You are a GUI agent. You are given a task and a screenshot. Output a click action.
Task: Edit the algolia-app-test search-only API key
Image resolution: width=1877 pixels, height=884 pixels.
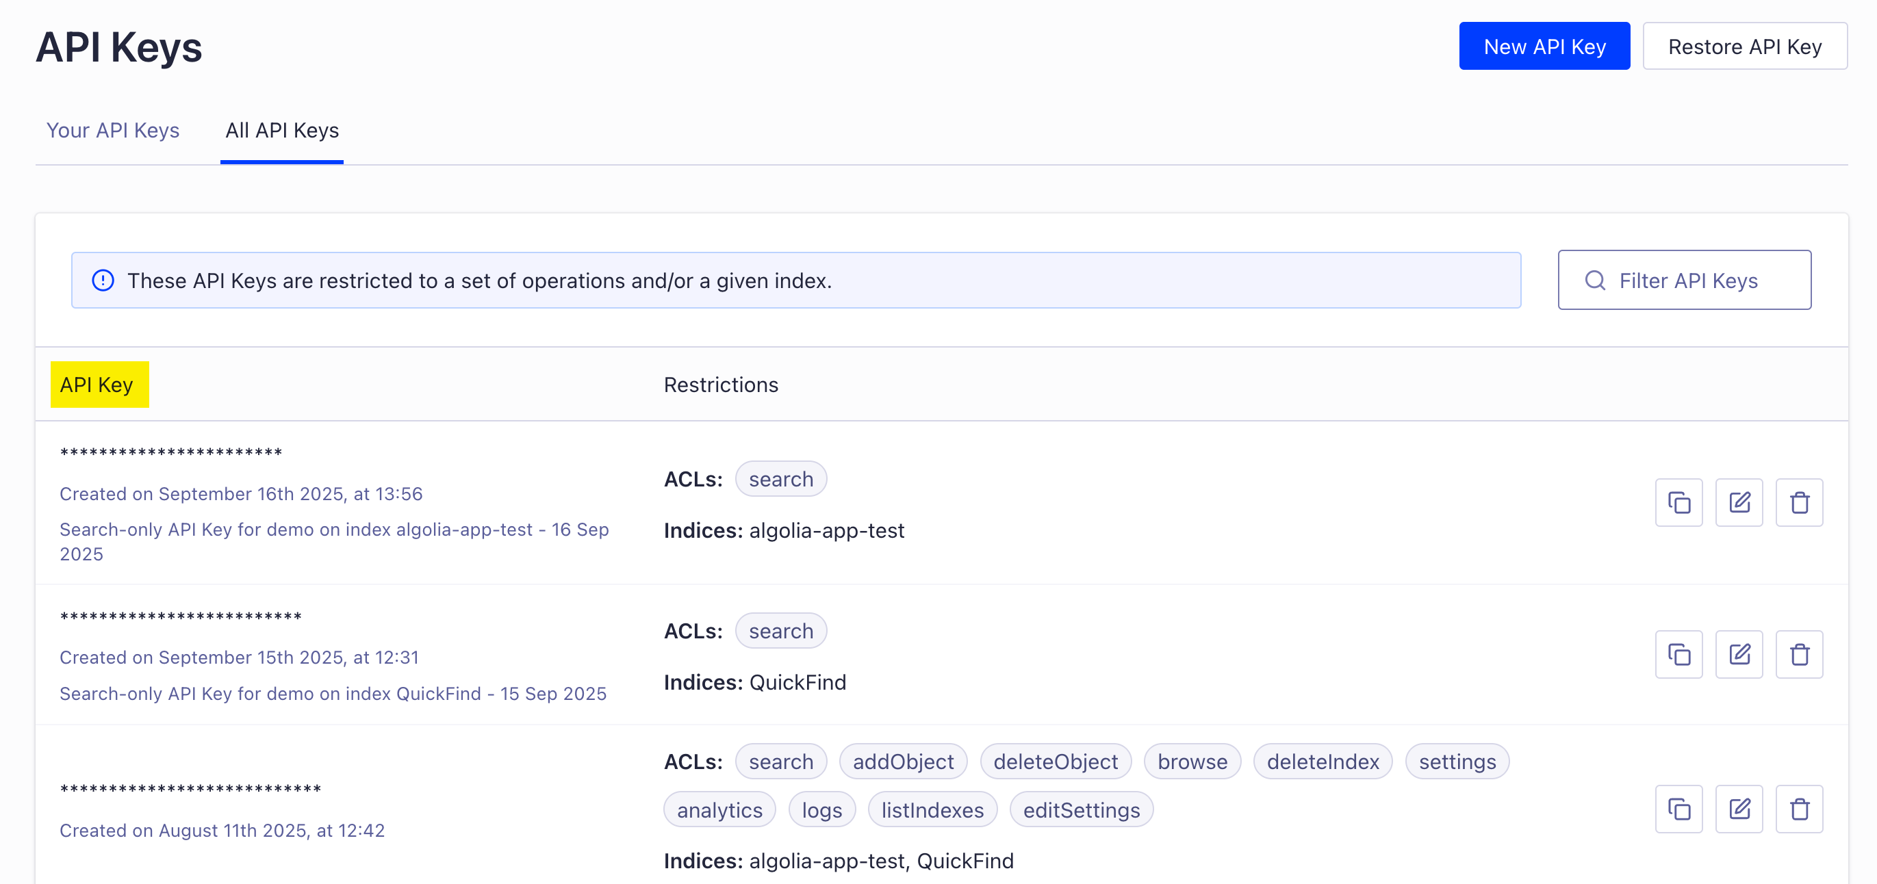pos(1739,502)
